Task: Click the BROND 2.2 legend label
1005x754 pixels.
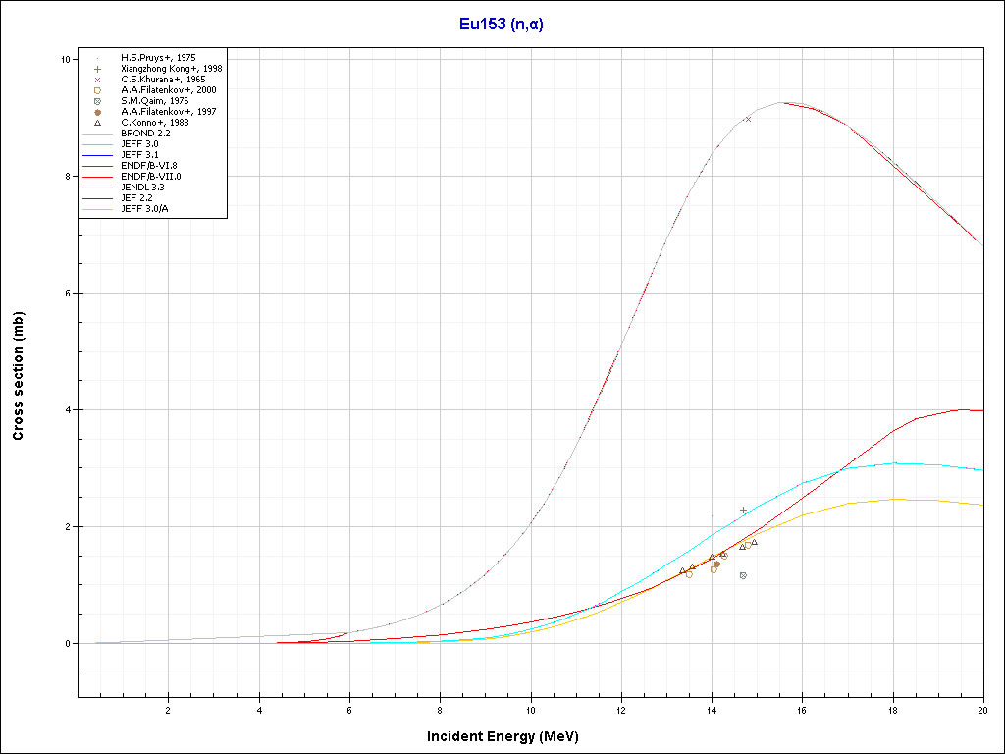Action: (142, 134)
